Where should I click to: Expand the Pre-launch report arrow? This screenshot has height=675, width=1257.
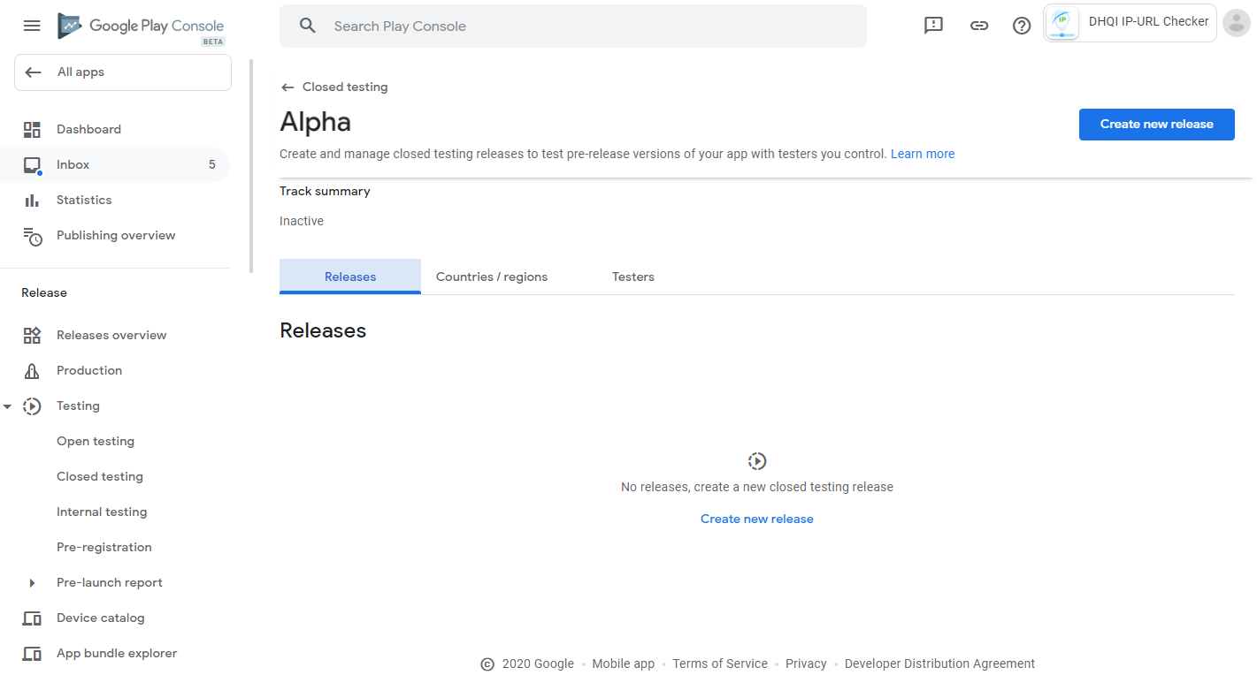(x=32, y=583)
